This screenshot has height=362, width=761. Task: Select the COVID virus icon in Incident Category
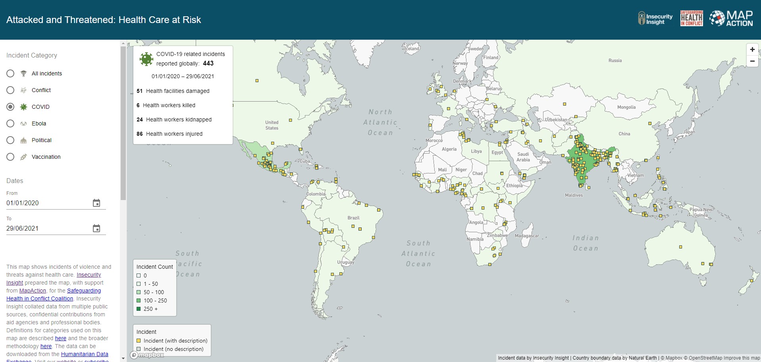pyautogui.click(x=23, y=107)
